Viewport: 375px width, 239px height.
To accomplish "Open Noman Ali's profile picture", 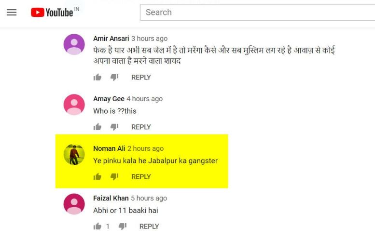I will pyautogui.click(x=74, y=155).
